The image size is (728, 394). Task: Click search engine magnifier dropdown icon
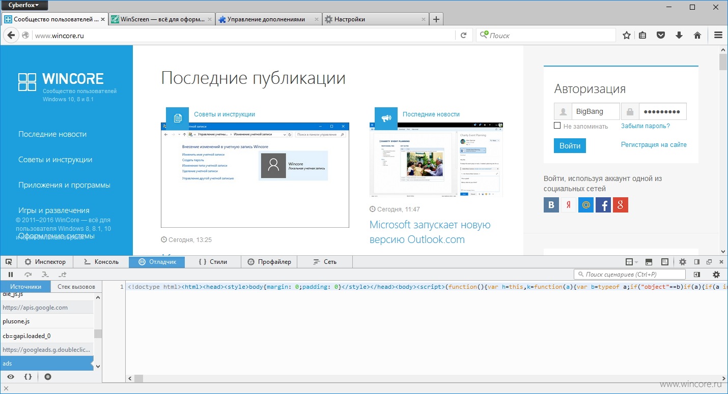coord(484,35)
